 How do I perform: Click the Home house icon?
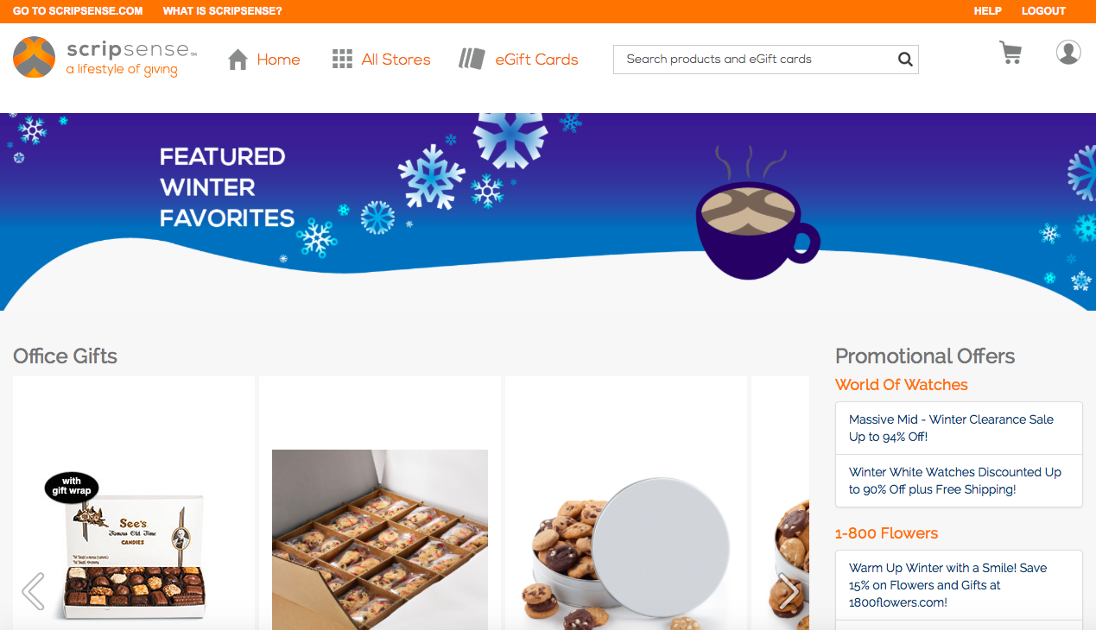click(x=238, y=60)
